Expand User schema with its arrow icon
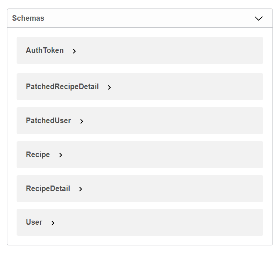 coord(53,223)
